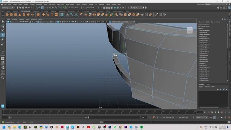
Task: Activate the Move tool in toolbox
Action: pos(3,35)
